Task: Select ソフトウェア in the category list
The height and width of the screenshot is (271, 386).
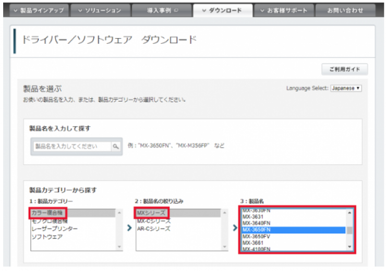Action: (73, 237)
